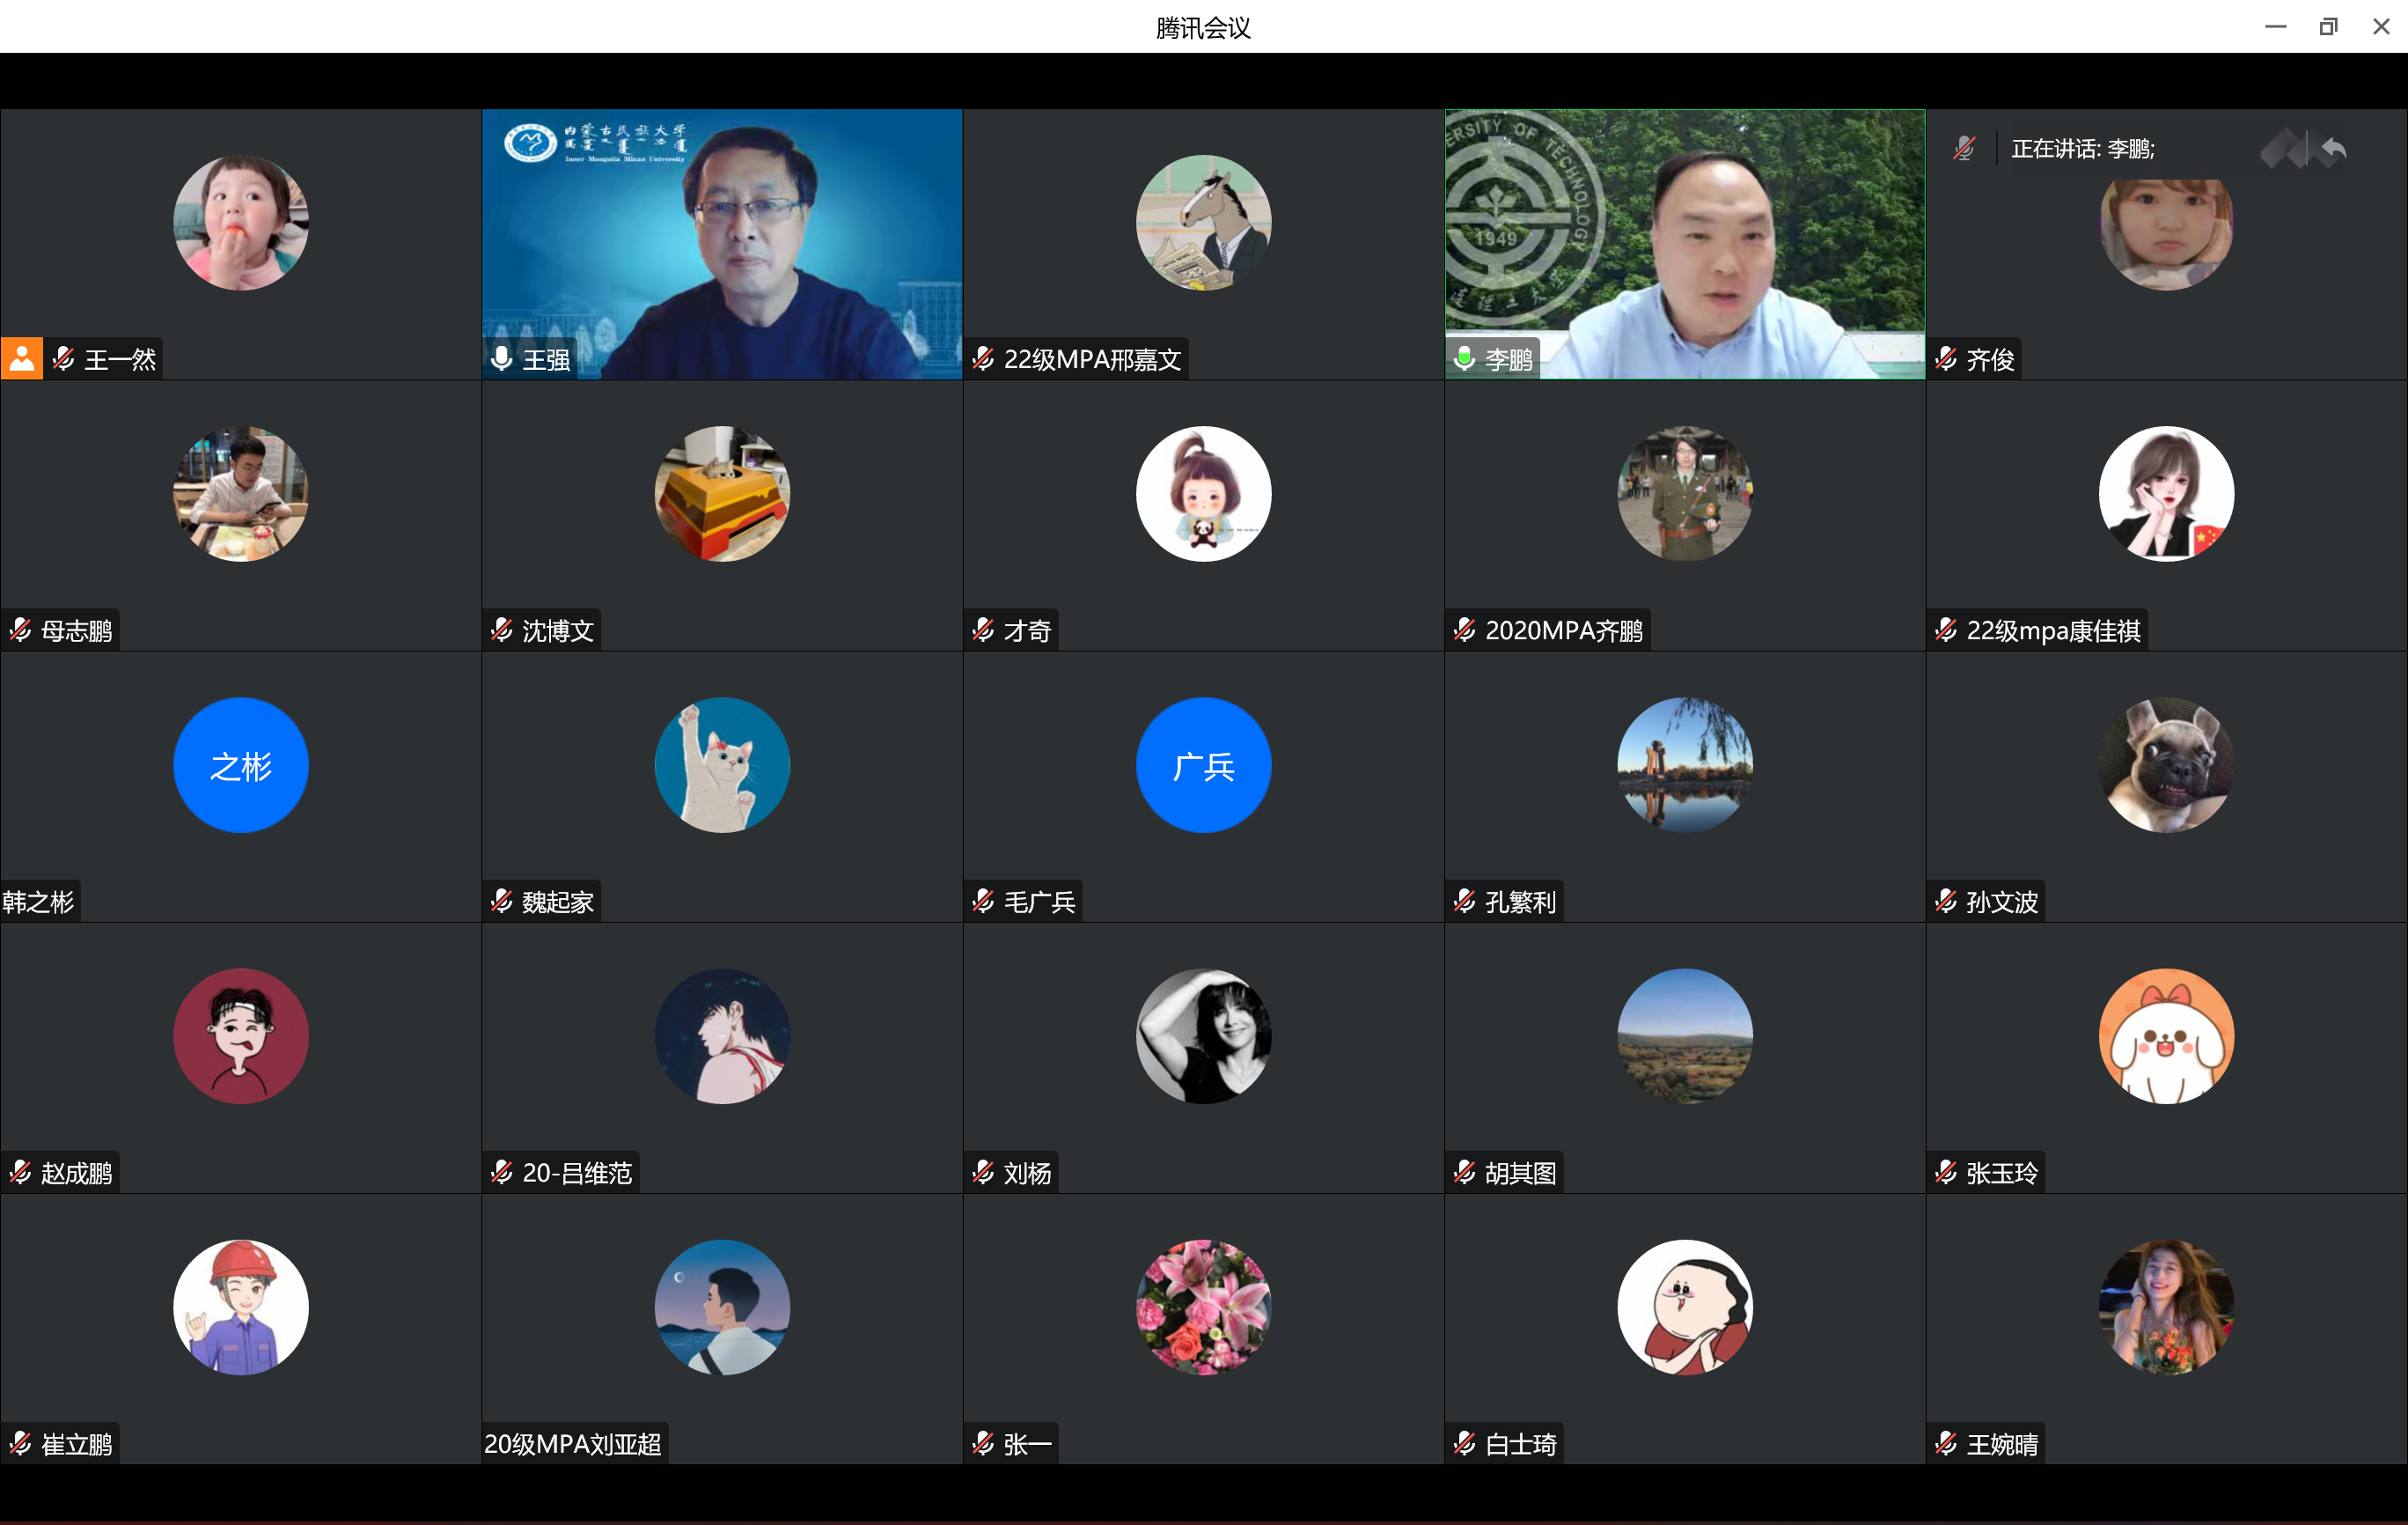Click 白士琦's muted microphone icon
The width and height of the screenshot is (2408, 1525).
(1465, 1443)
